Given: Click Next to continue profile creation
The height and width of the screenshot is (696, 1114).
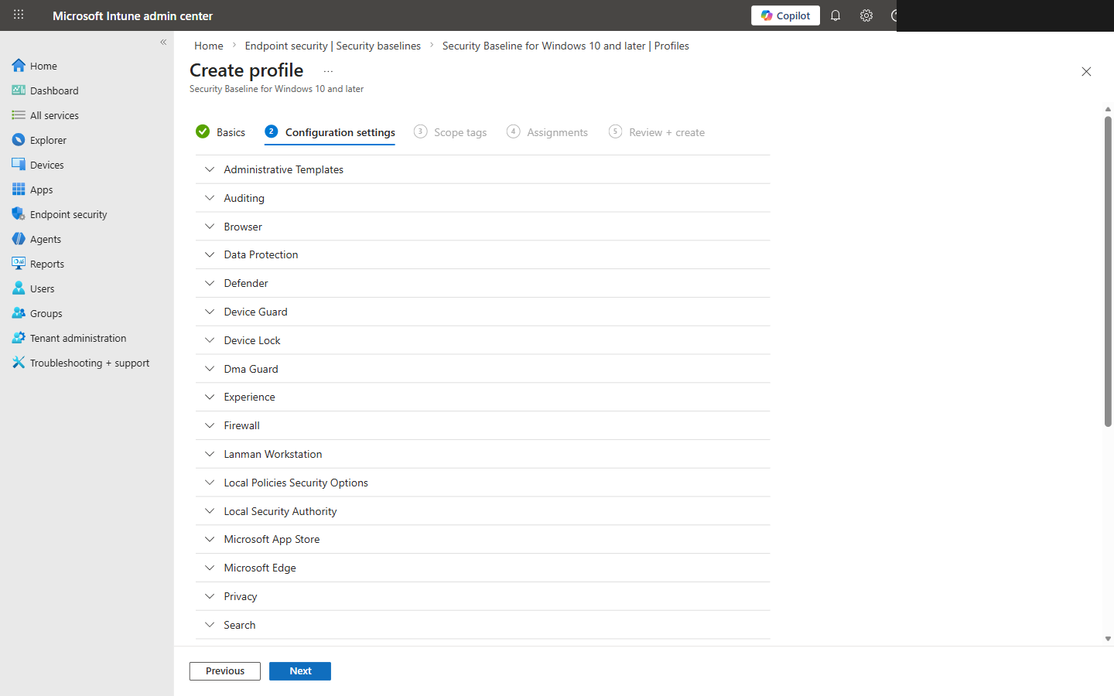Looking at the screenshot, I should [299, 670].
